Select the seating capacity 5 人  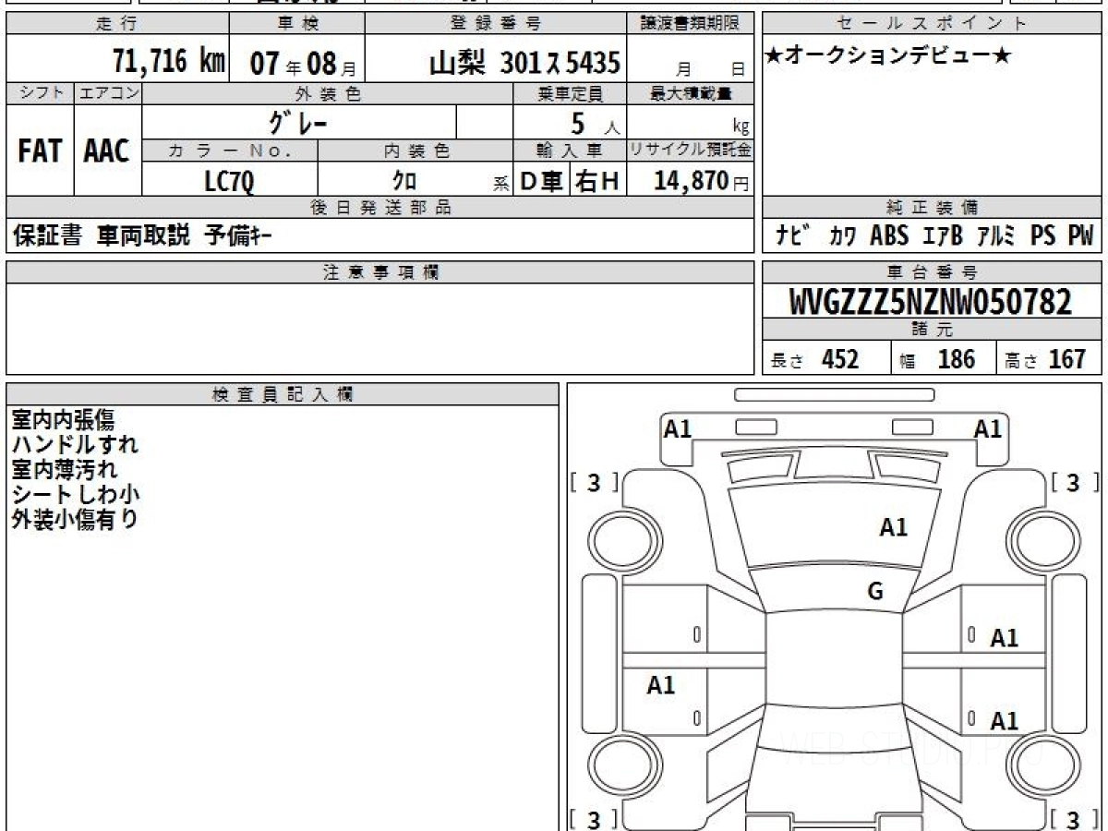coord(595,124)
